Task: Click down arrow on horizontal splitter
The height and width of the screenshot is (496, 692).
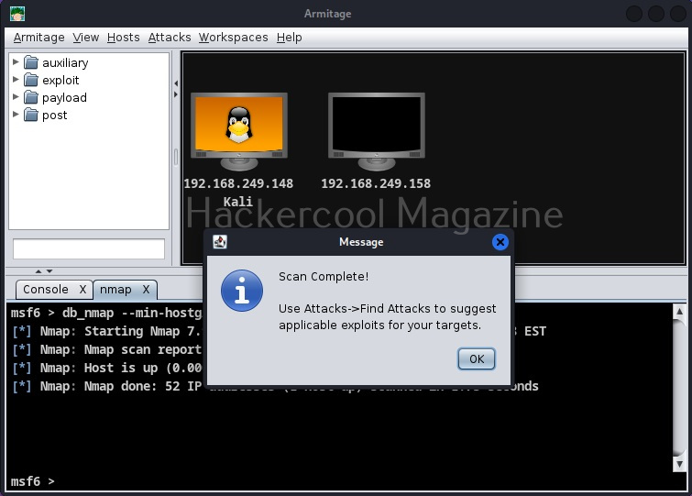Action: click(x=49, y=271)
